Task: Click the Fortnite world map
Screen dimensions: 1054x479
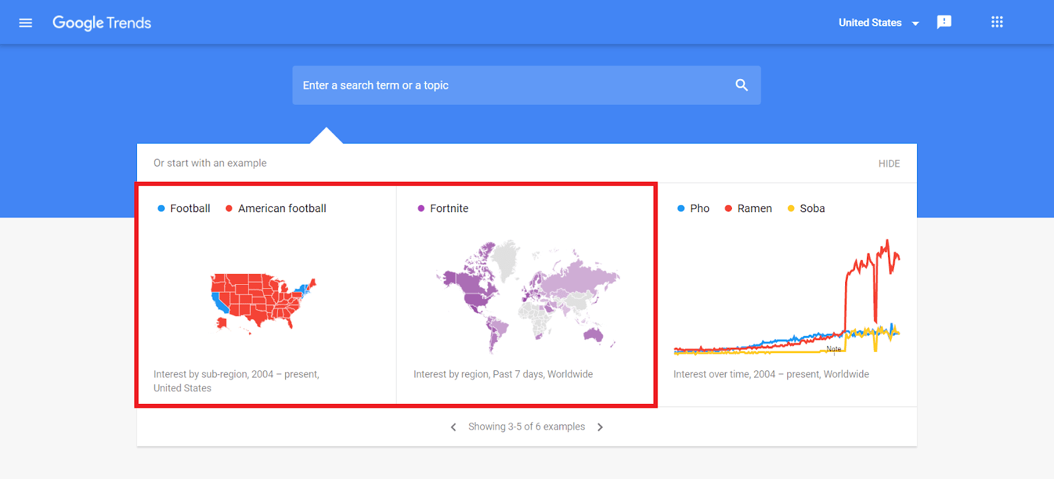Action: pyautogui.click(x=527, y=295)
